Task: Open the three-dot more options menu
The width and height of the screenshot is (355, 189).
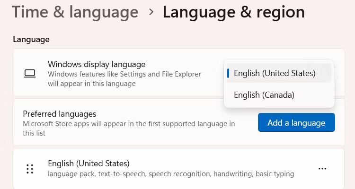Action: (322, 169)
